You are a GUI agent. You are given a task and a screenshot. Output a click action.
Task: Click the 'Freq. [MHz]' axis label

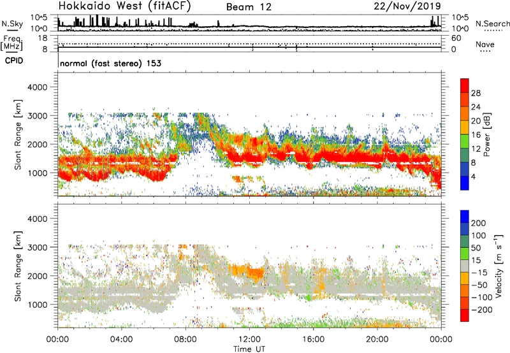(11, 43)
